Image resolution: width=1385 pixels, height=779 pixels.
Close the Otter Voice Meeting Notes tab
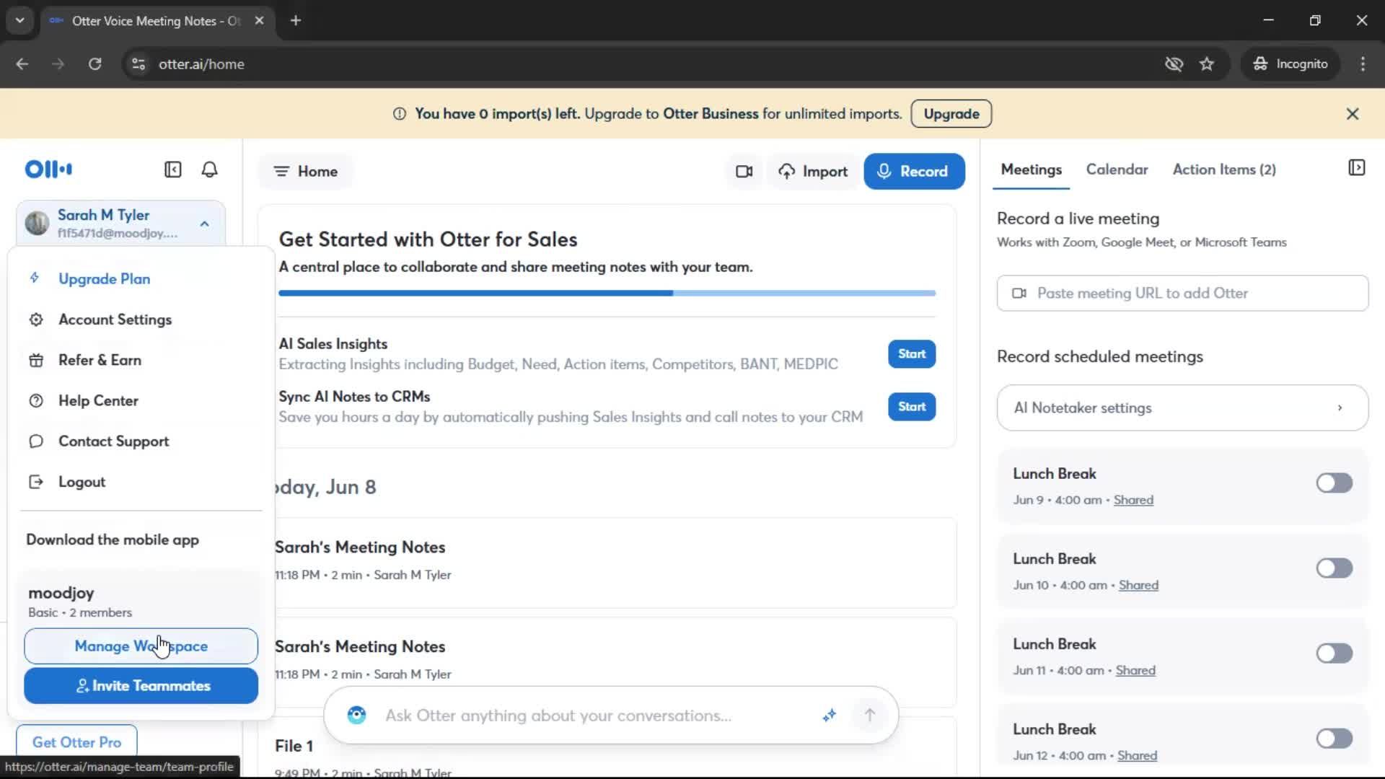pyautogui.click(x=260, y=21)
